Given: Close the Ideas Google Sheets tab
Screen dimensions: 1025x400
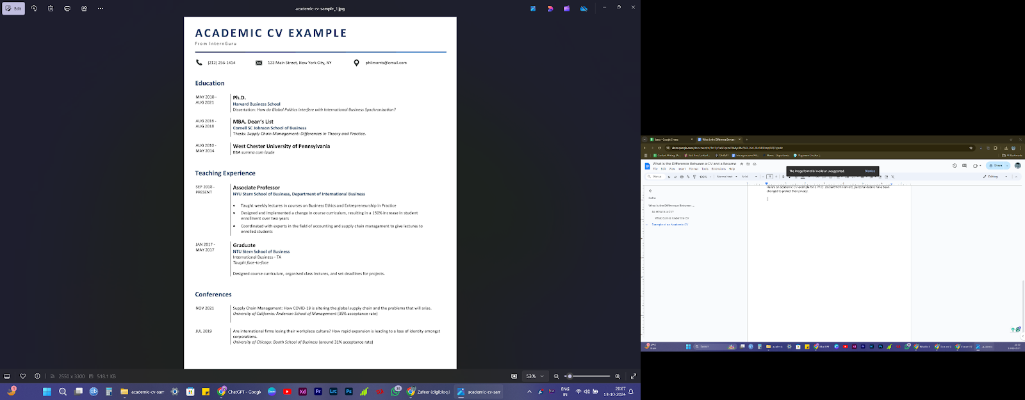Looking at the screenshot, I should [692, 140].
